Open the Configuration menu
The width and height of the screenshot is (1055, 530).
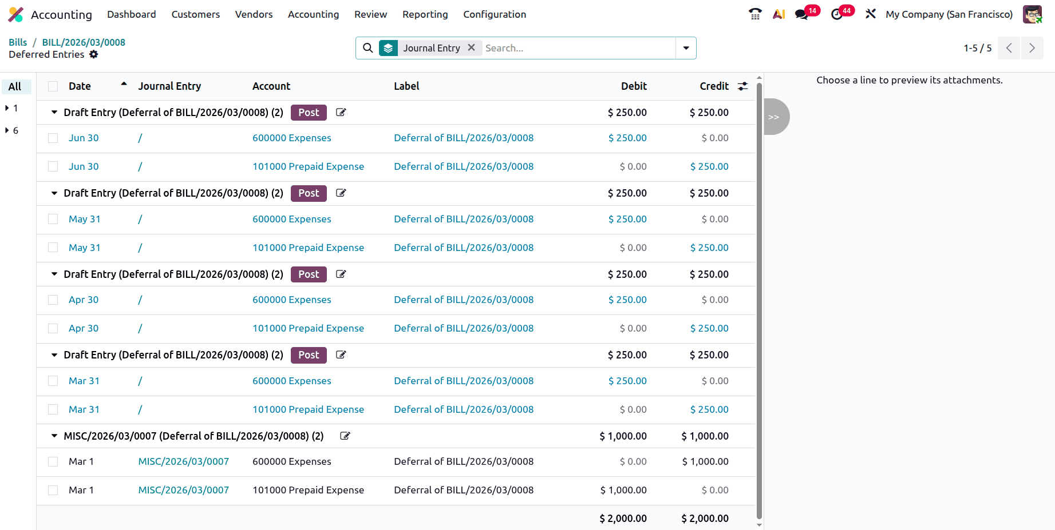coord(495,14)
